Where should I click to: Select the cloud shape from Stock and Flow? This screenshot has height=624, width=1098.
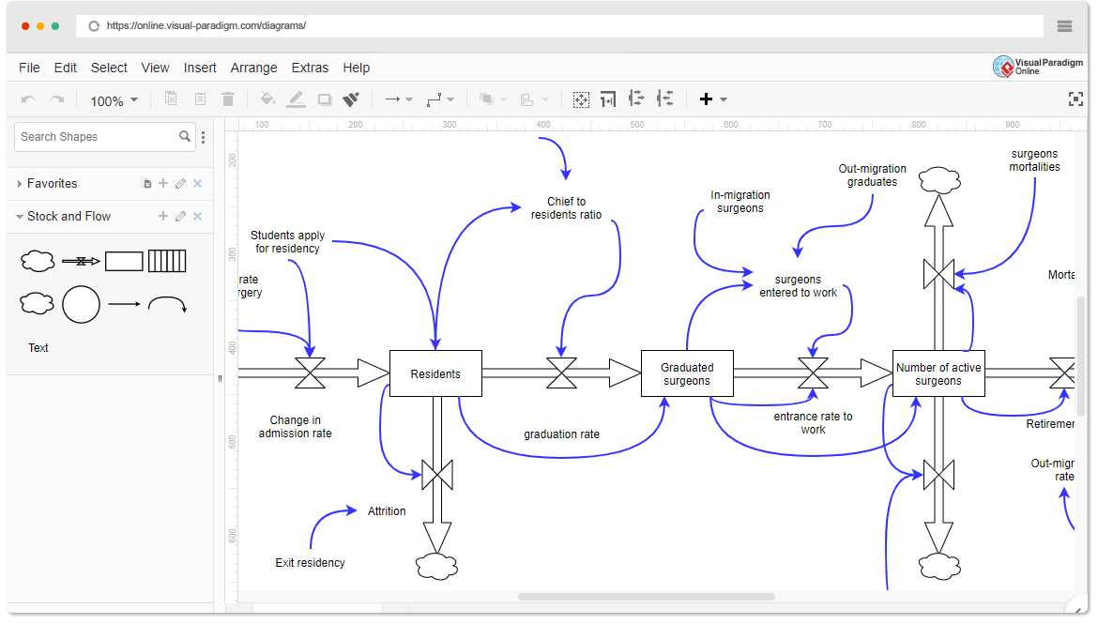38,261
